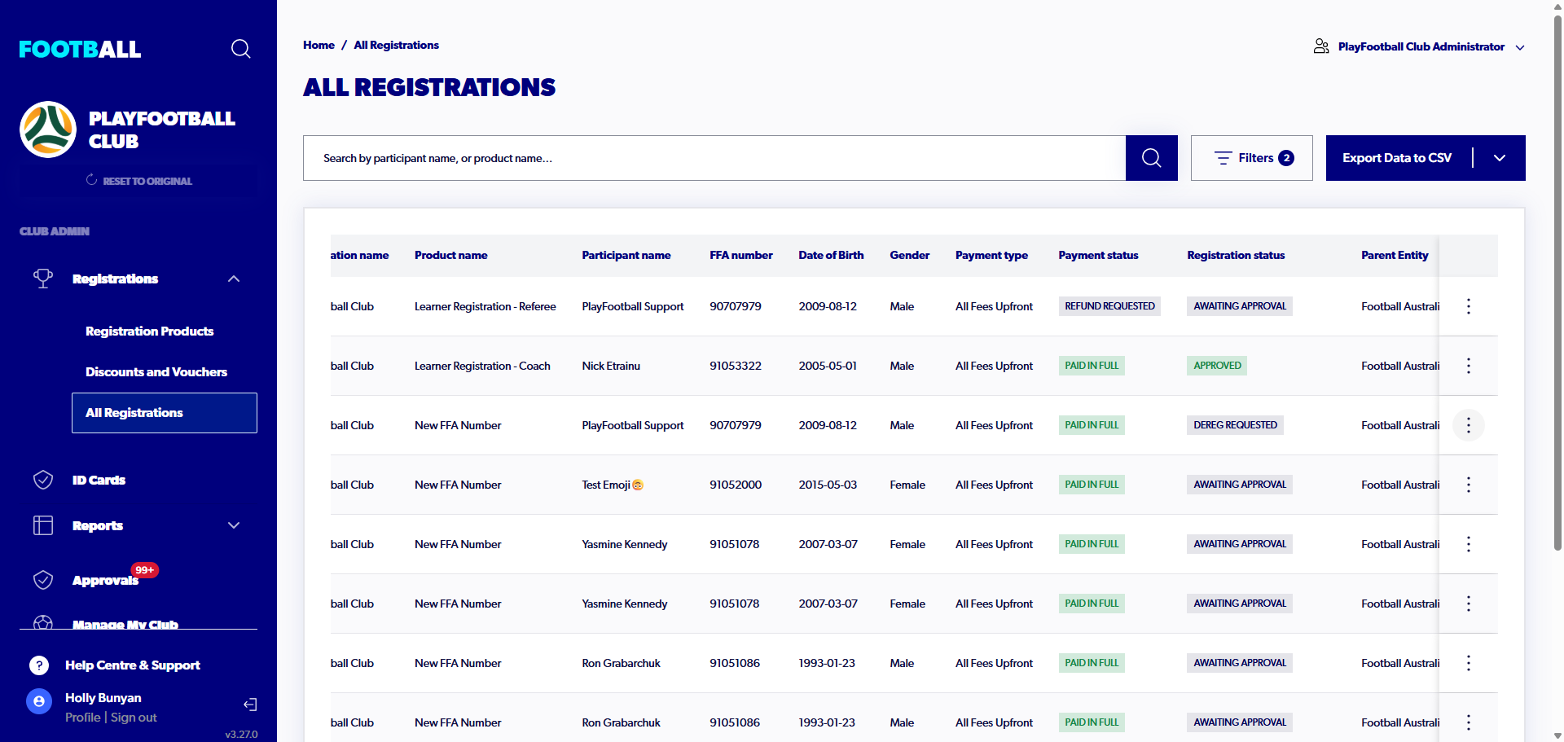
Task: Click the Reports table icon
Action: (43, 525)
